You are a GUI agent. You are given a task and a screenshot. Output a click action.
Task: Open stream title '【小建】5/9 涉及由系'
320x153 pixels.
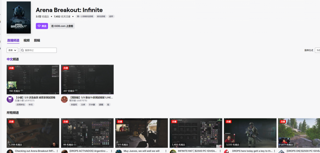pyautogui.click(x=35, y=97)
